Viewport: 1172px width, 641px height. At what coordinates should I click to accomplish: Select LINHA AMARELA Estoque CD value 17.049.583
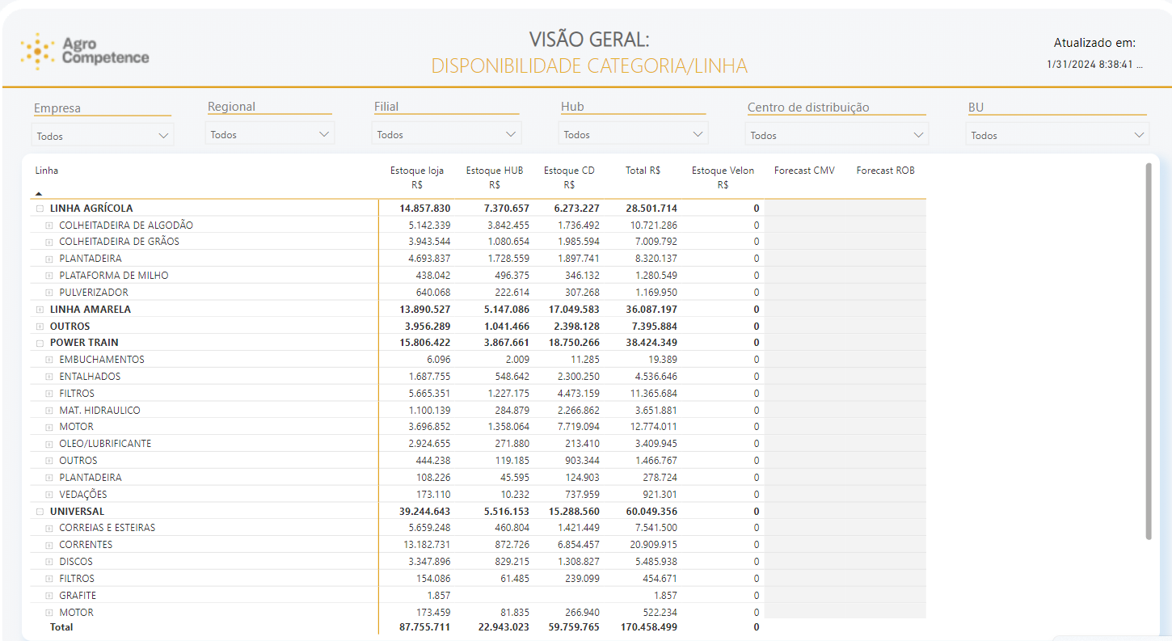(x=573, y=310)
